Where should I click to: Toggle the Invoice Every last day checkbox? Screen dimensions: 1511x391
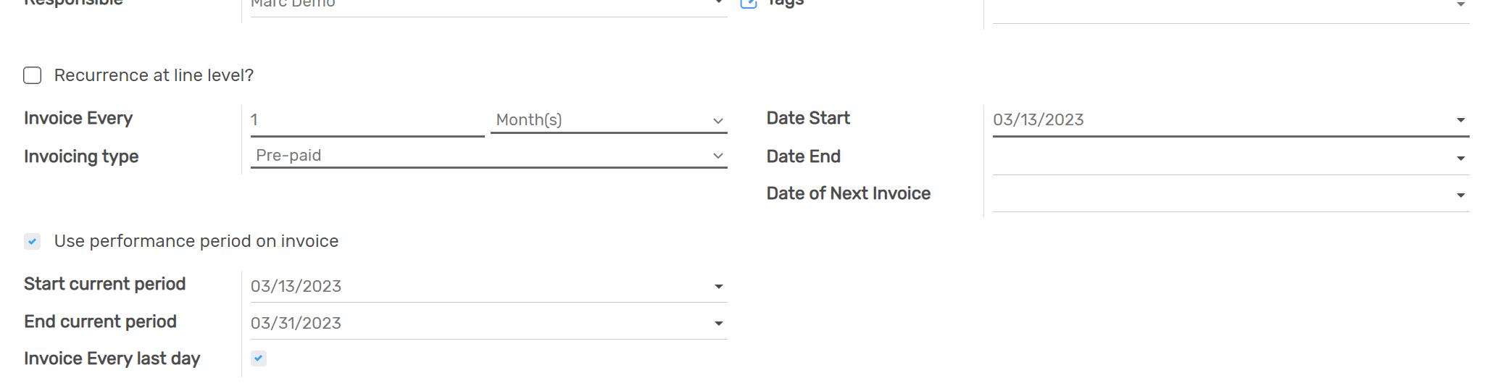click(259, 358)
